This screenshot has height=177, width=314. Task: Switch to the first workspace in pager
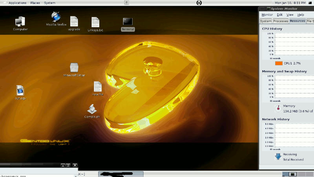pos(285,174)
